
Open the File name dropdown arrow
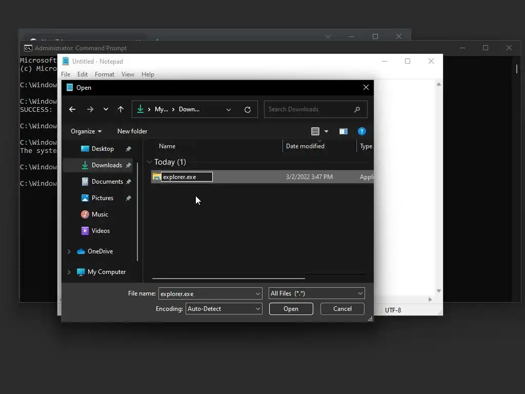tap(258, 294)
